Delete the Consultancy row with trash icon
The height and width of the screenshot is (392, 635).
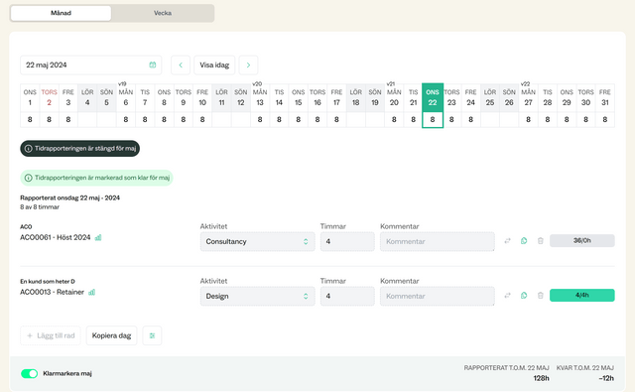540,241
